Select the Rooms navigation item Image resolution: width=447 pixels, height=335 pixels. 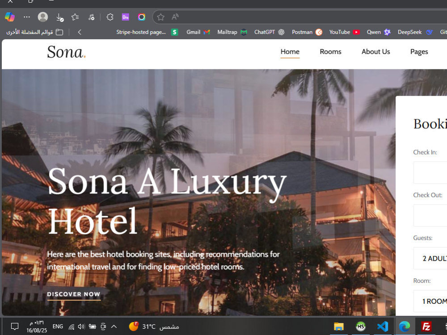click(330, 51)
